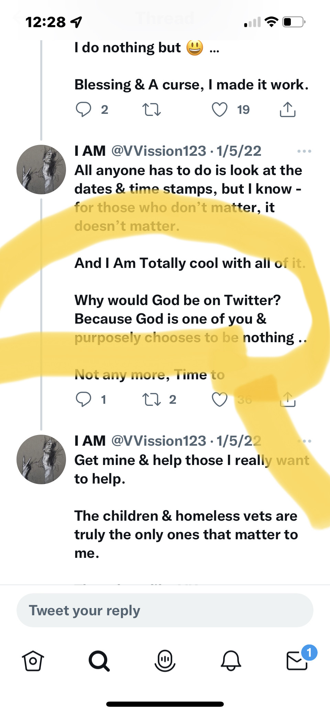Retweet the tweet with 2 retweets
Image resolution: width=330 pixels, height=715 pixels.
tap(151, 399)
